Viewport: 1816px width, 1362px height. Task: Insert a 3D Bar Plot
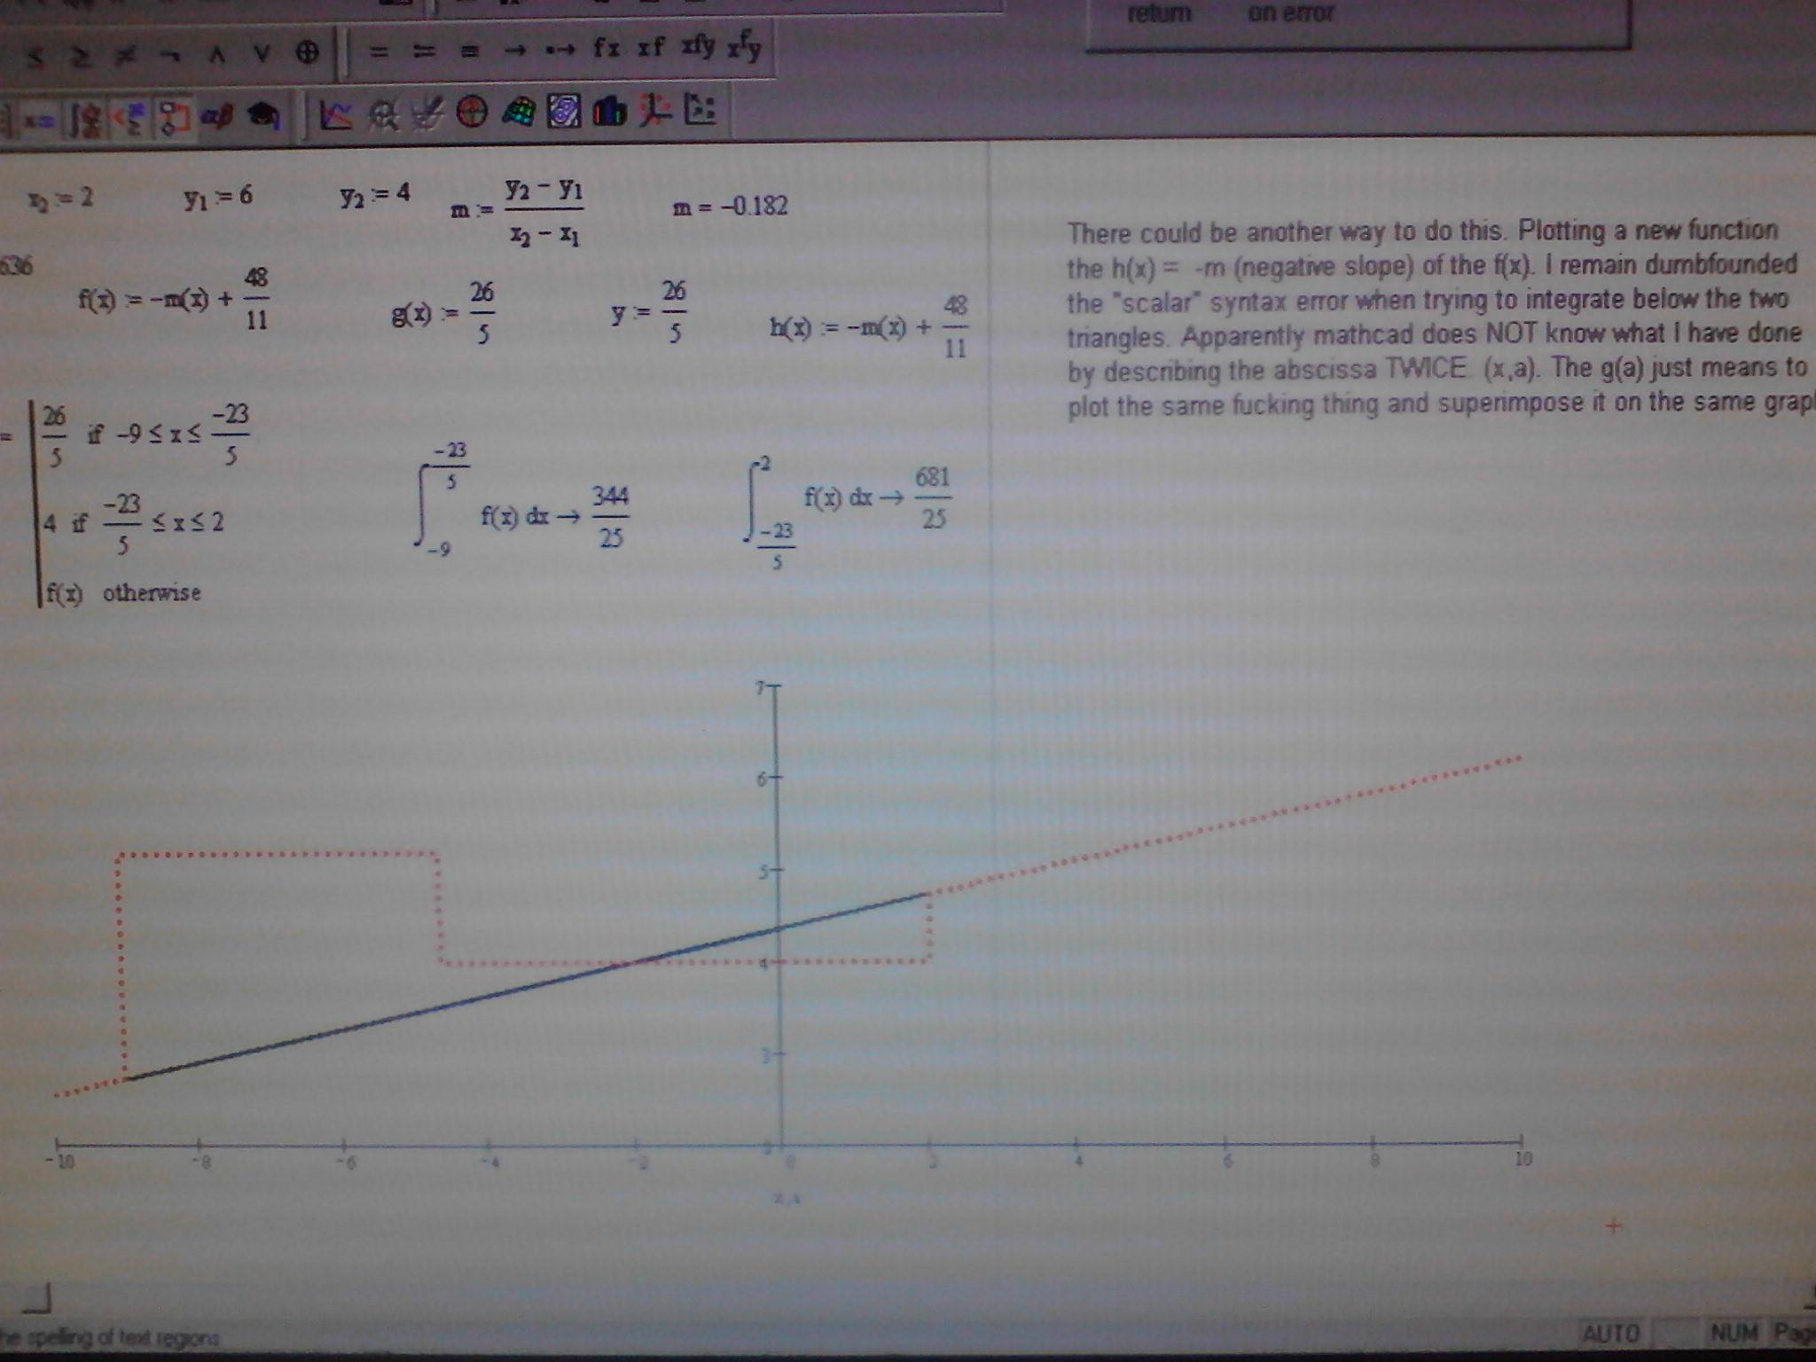tap(609, 113)
